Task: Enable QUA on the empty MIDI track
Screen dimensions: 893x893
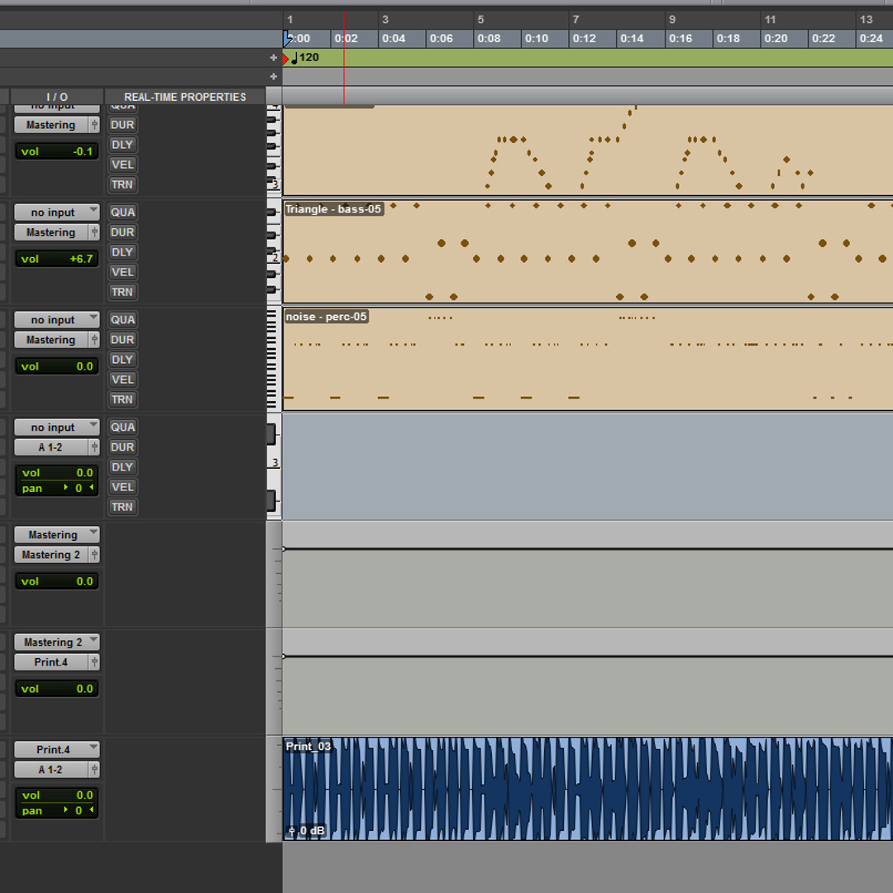Action: pos(122,427)
